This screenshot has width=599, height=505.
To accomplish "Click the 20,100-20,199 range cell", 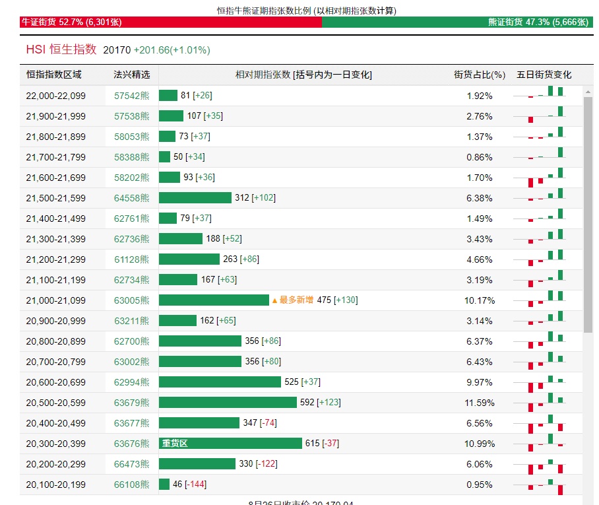I will 56,485.
